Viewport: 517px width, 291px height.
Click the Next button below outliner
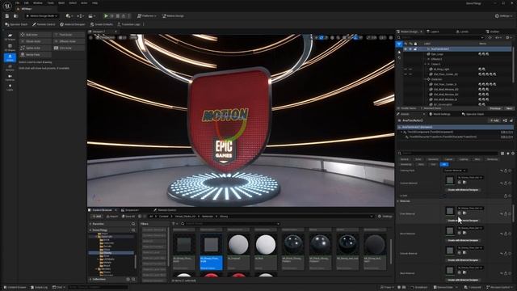point(509,108)
